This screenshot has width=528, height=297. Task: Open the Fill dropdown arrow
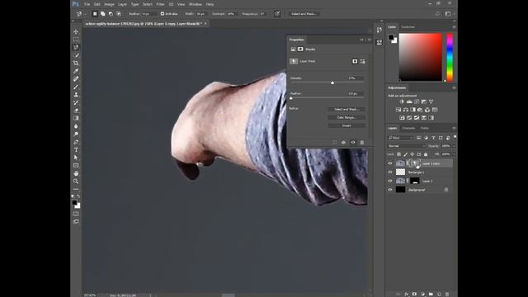(x=454, y=154)
